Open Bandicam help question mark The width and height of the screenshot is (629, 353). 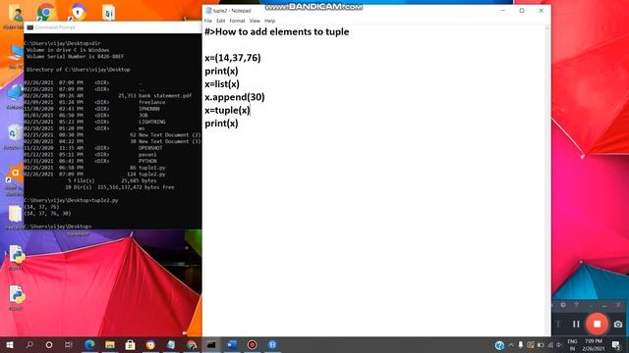coord(576,305)
